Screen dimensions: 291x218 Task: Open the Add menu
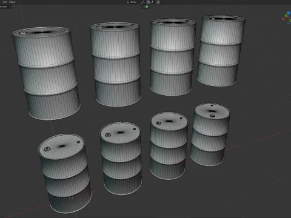click(x=5, y=2)
